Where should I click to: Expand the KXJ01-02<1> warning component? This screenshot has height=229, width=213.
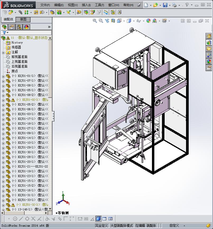coord(3,100)
